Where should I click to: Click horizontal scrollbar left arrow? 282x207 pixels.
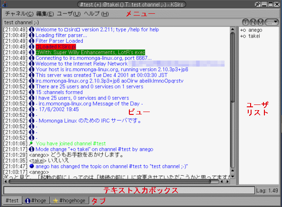6,181
